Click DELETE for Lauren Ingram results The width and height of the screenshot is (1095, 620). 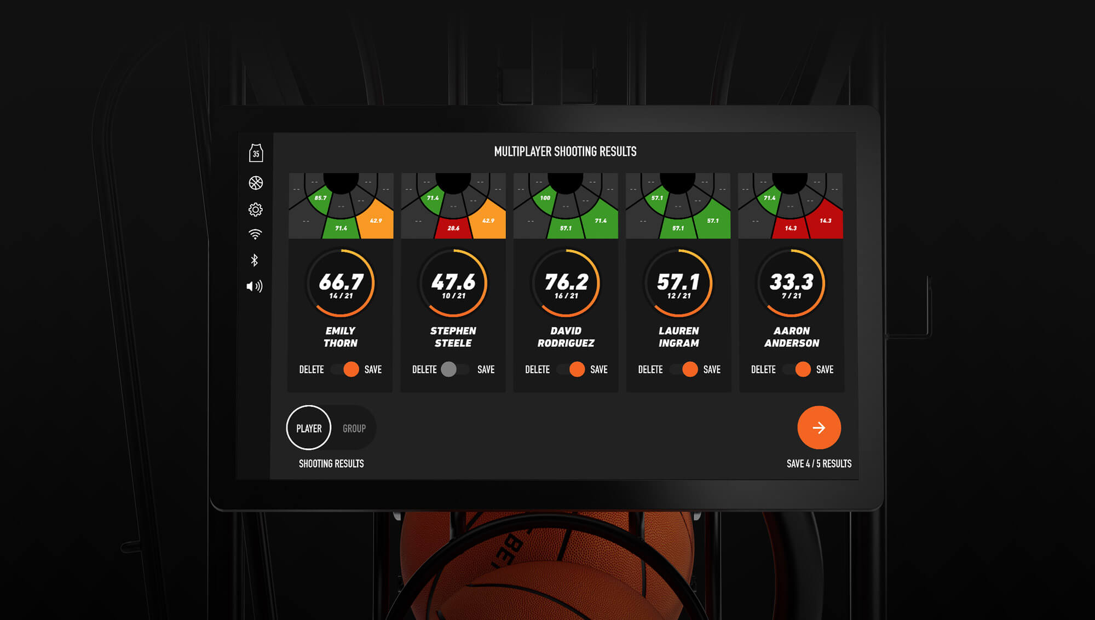[x=649, y=369]
